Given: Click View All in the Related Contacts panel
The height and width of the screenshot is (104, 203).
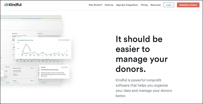Looking at the screenshot, I should click(x=32, y=68).
